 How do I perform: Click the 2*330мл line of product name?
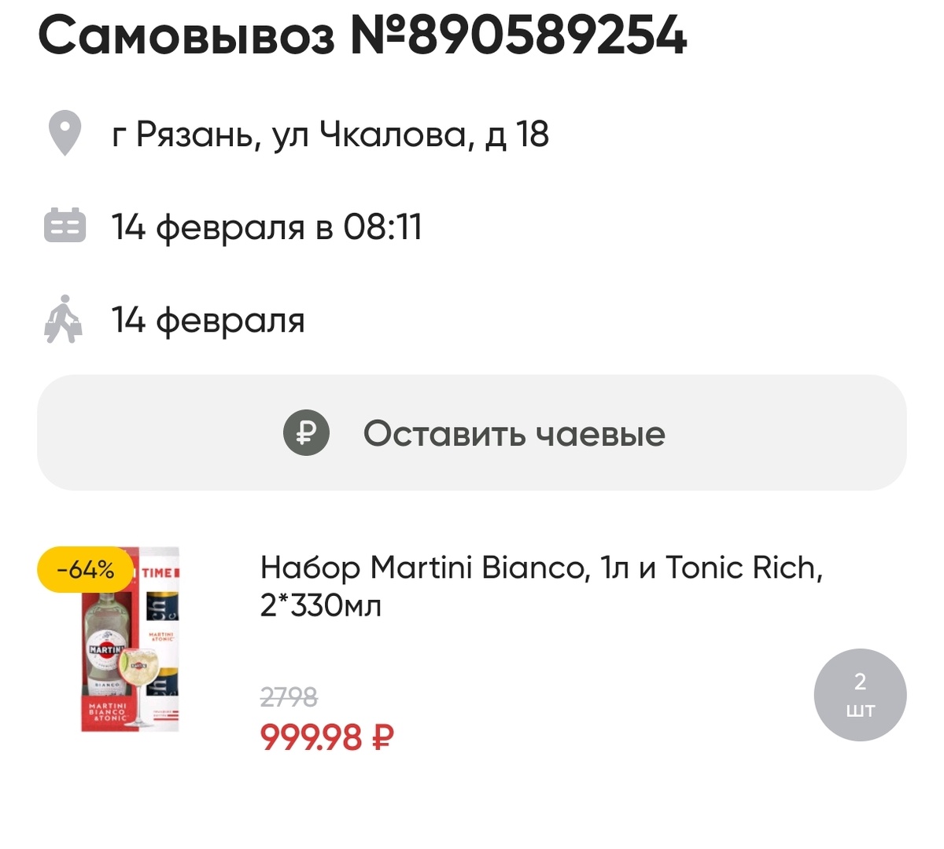[321, 606]
